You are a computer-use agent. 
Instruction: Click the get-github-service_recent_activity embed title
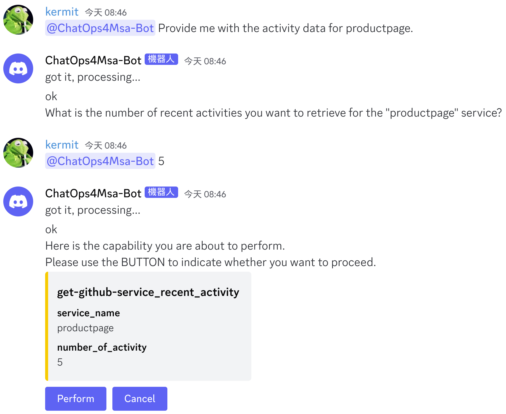tap(148, 292)
